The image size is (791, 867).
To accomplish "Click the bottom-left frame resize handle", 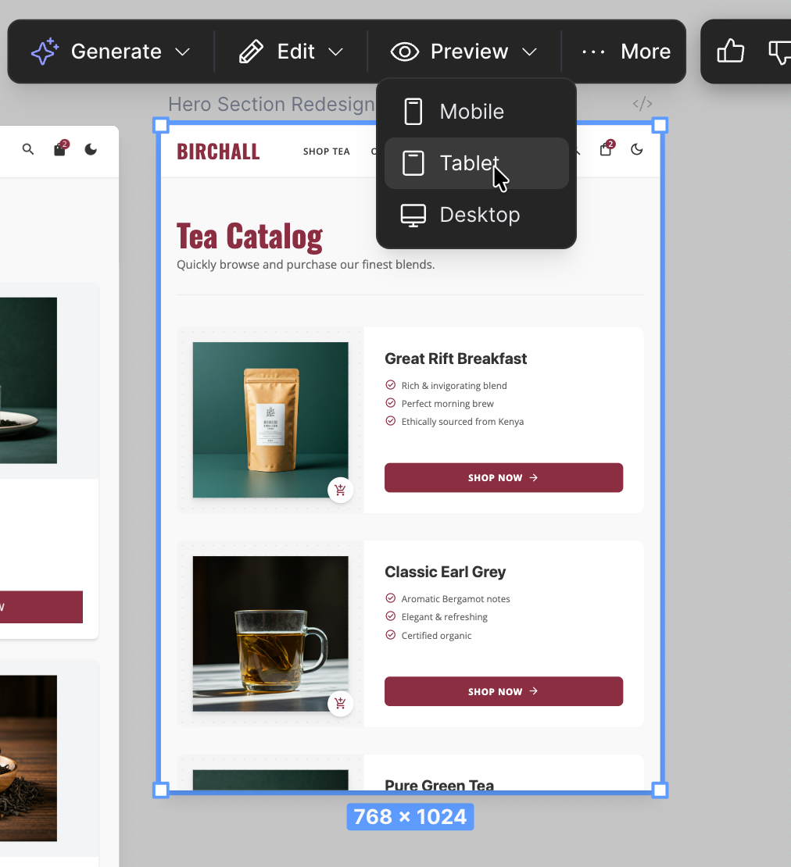I will click(x=160, y=790).
